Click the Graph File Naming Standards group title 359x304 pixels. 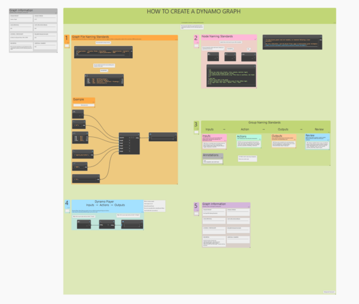click(90, 37)
